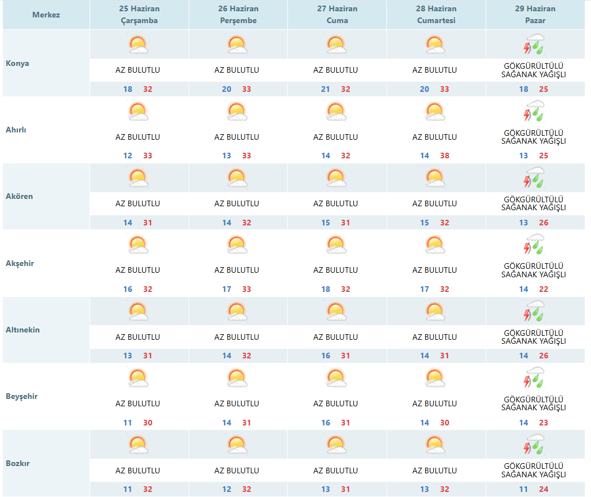
Task: Click Ahırlı's weather icon for 25 Haziran Çarşamba
Action: (x=139, y=112)
